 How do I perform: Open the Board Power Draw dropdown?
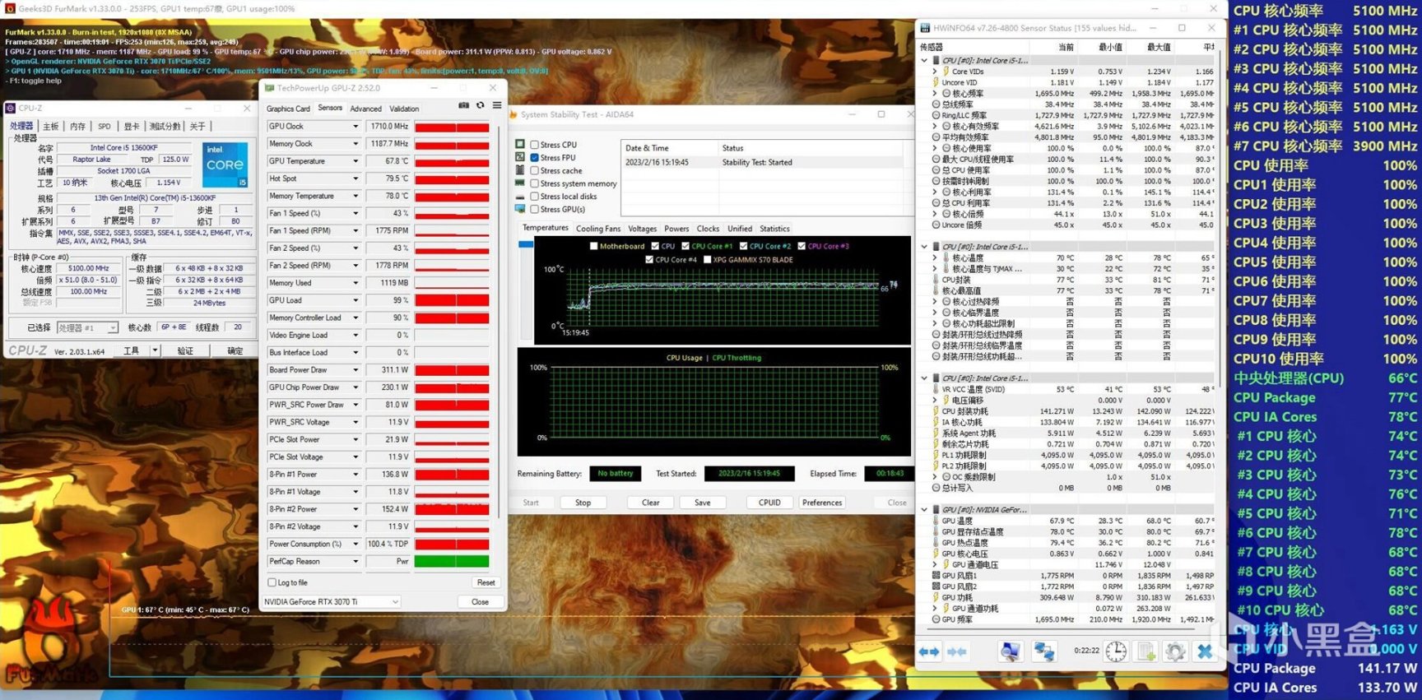click(355, 370)
